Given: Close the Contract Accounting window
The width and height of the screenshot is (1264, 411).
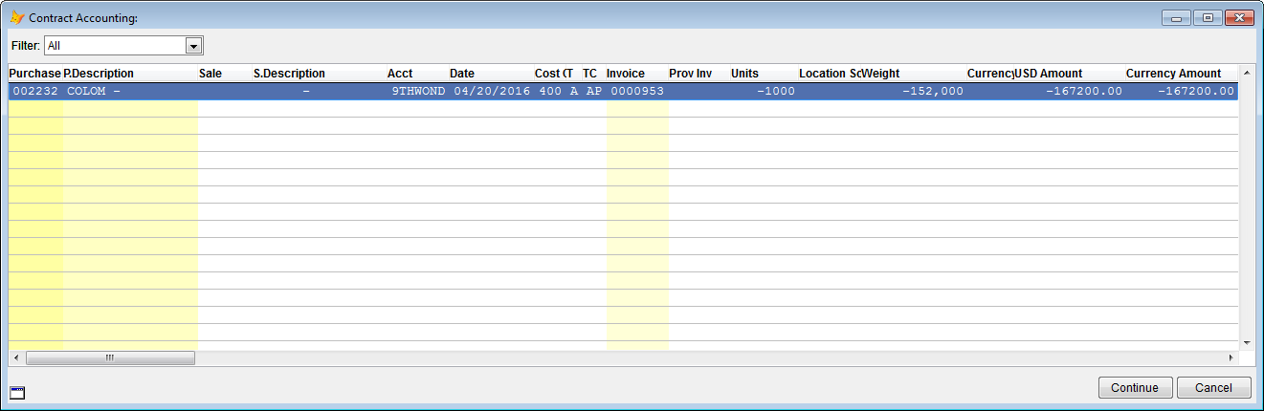Looking at the screenshot, I should [1239, 17].
